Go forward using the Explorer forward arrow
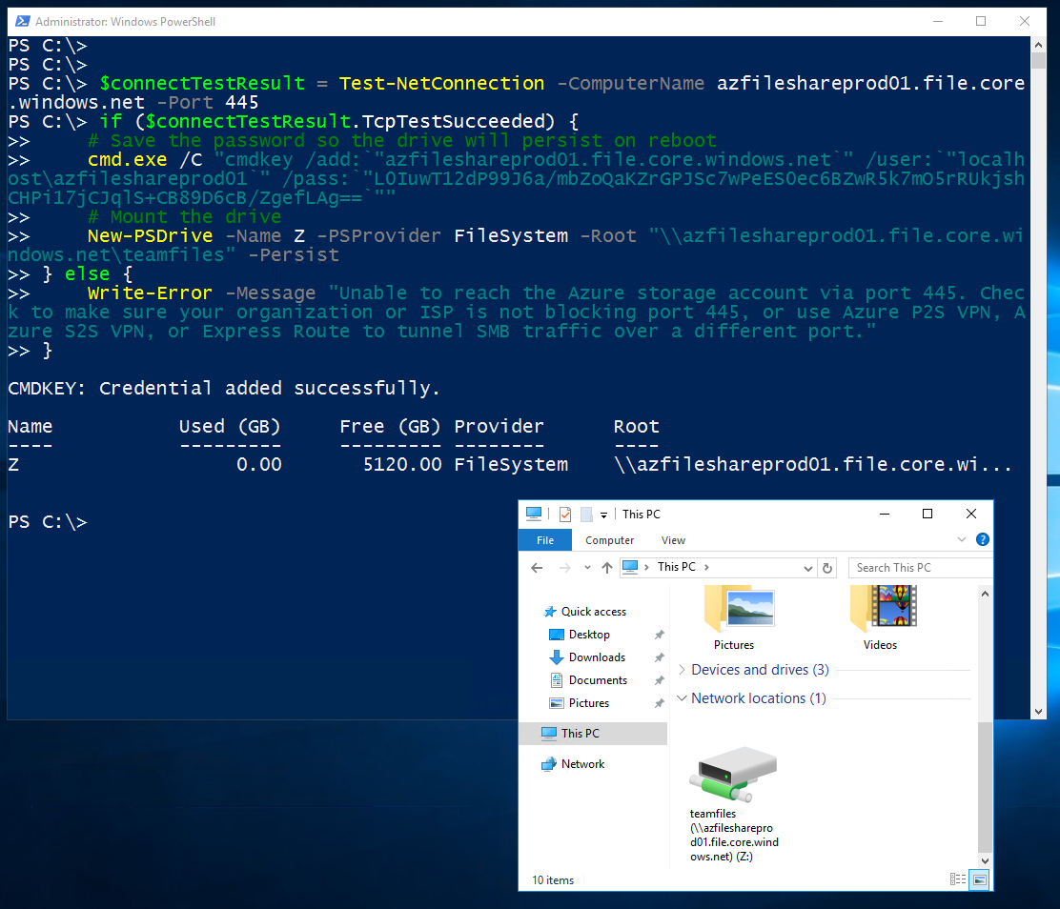The width and height of the screenshot is (1060, 909). coord(564,568)
